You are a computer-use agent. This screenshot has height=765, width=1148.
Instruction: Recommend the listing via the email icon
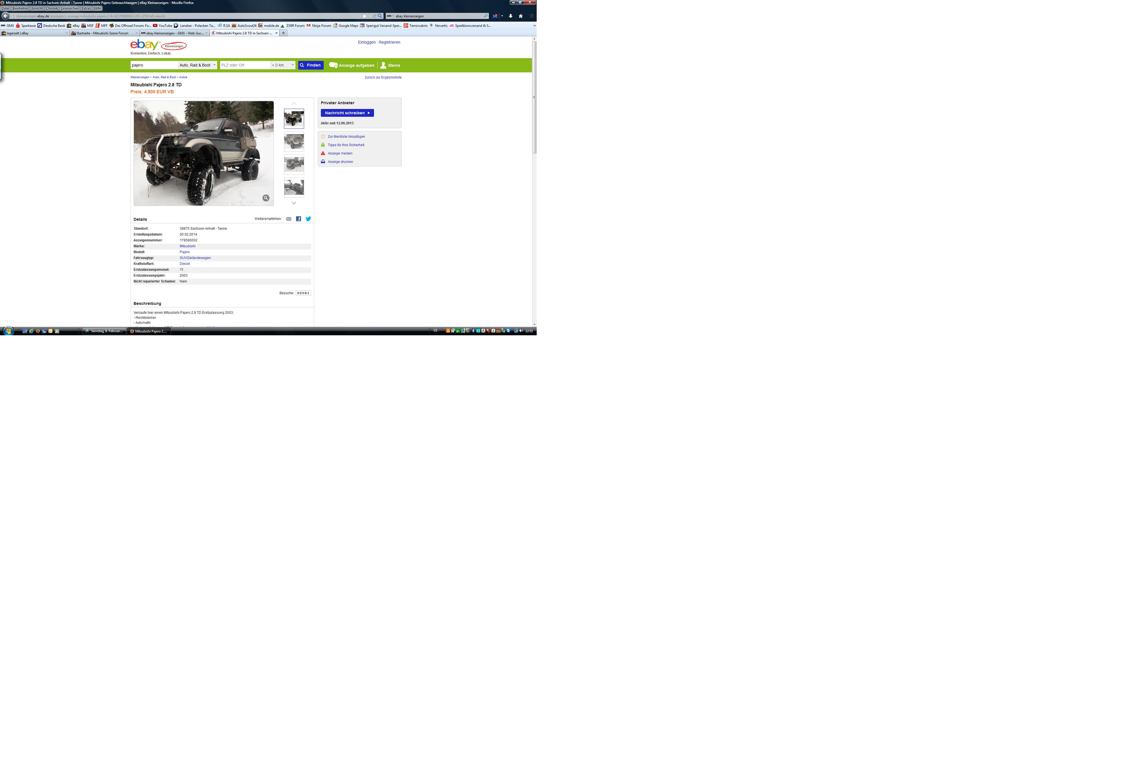point(288,219)
